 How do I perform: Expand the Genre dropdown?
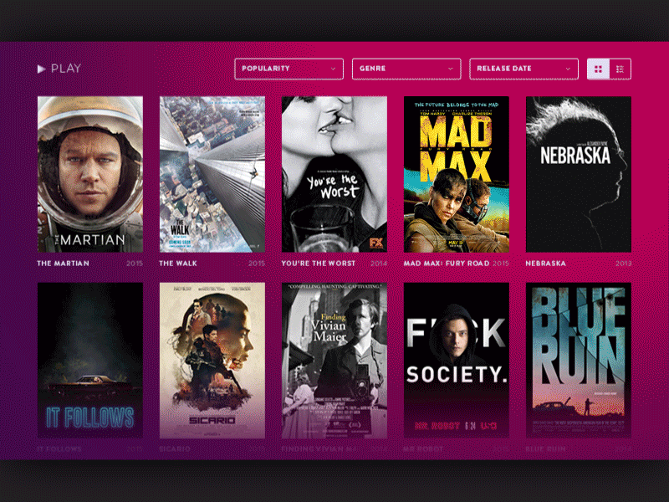[406, 69]
